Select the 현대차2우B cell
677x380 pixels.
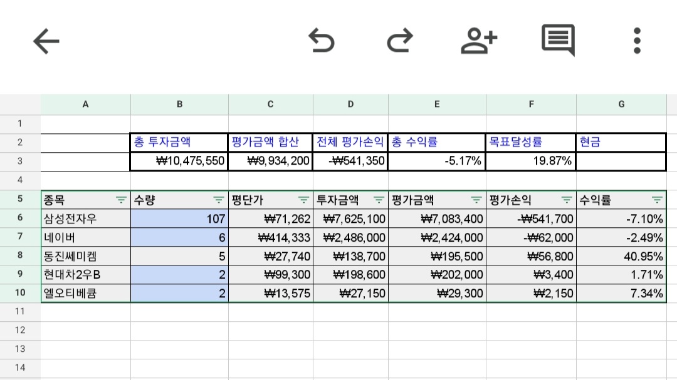pyautogui.click(x=86, y=274)
